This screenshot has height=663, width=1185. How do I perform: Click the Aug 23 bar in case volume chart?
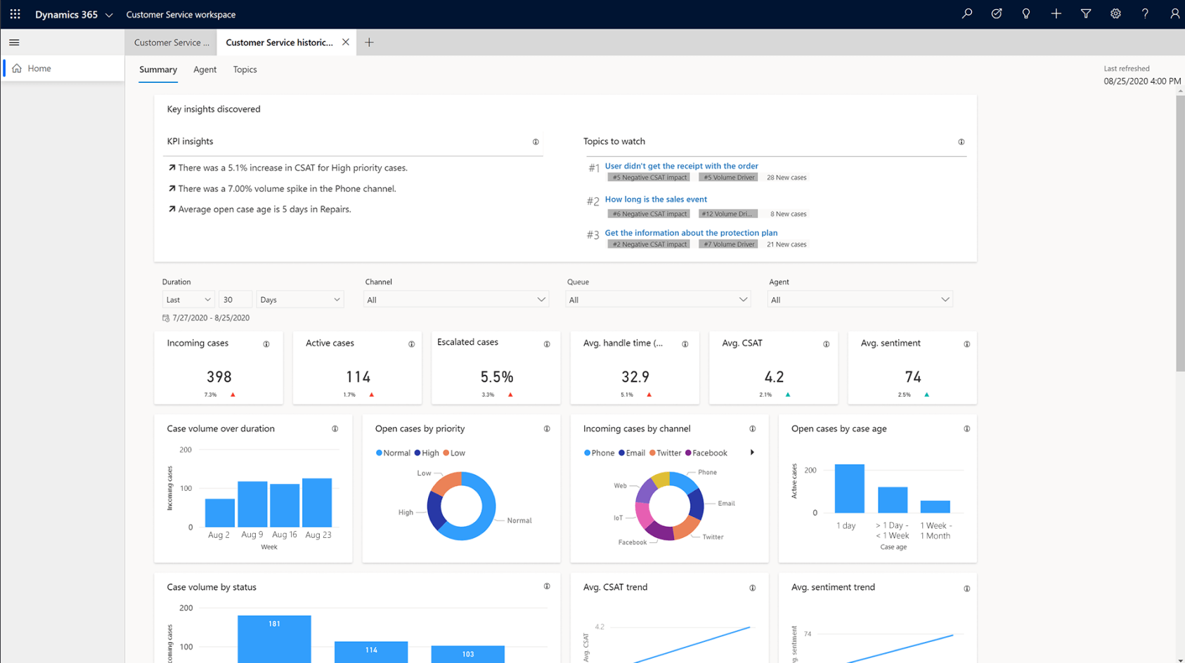pos(317,502)
